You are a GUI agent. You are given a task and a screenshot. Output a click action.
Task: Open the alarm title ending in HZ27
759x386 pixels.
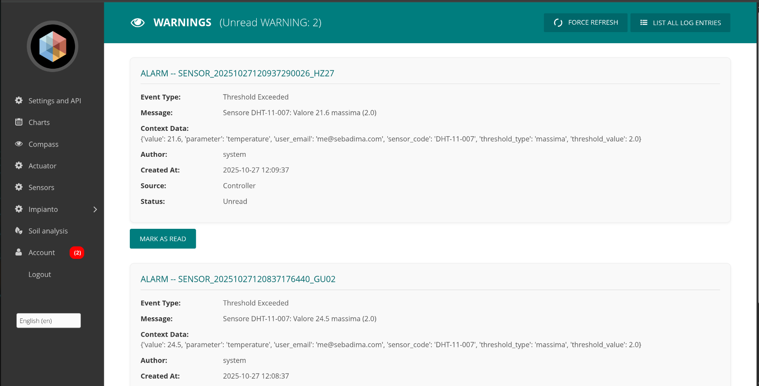tap(237, 73)
